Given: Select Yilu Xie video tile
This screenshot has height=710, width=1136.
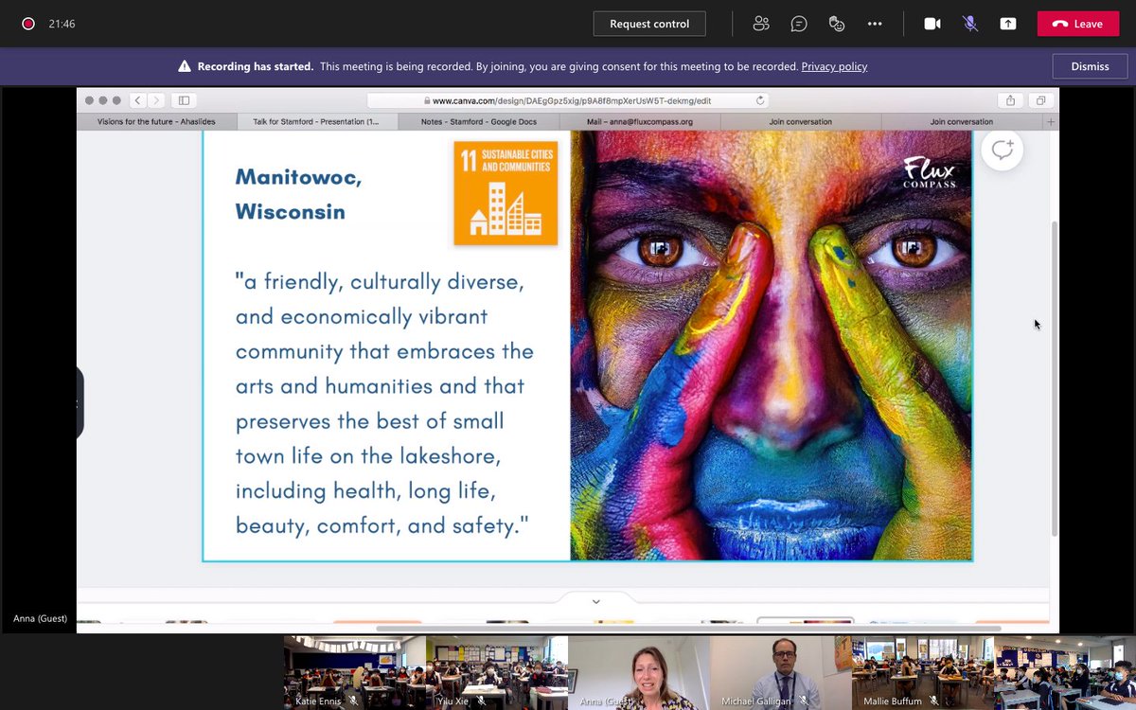Looking at the screenshot, I should (x=497, y=672).
